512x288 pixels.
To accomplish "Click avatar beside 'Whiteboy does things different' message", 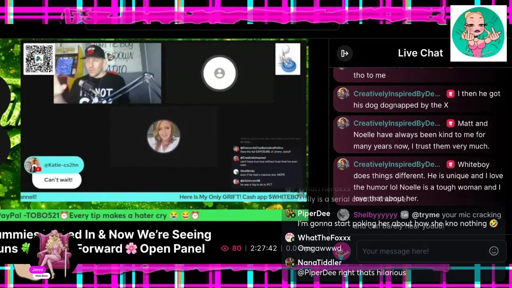I will [x=343, y=165].
